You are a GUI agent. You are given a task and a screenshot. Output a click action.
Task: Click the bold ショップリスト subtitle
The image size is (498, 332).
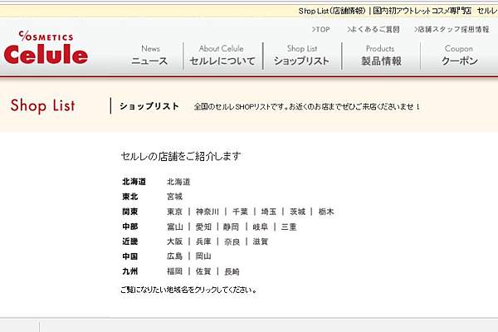[149, 106]
